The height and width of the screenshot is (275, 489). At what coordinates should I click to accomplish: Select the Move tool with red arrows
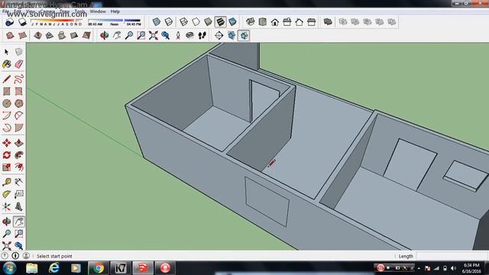(7, 143)
